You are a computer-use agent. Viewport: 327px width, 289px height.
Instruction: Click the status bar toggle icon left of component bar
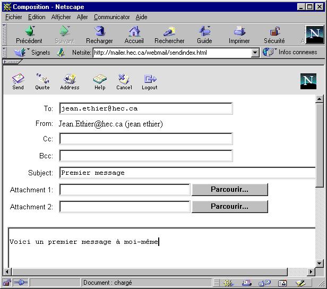point(217,283)
